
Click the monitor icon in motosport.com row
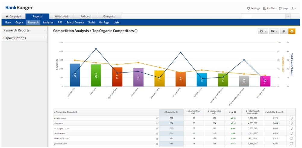(x=291, y=128)
